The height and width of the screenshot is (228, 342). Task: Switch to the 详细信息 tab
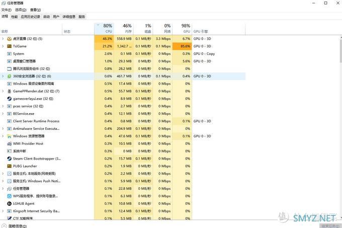click(69, 17)
